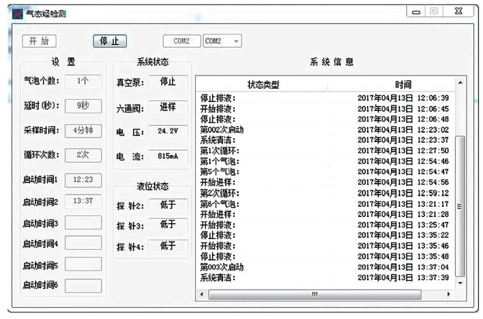Click the 开始 start button
The height and width of the screenshot is (319, 483).
[40, 42]
